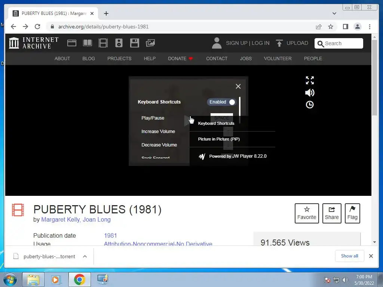Open the Images icon in navbar
383x287 pixels.
[150, 43]
